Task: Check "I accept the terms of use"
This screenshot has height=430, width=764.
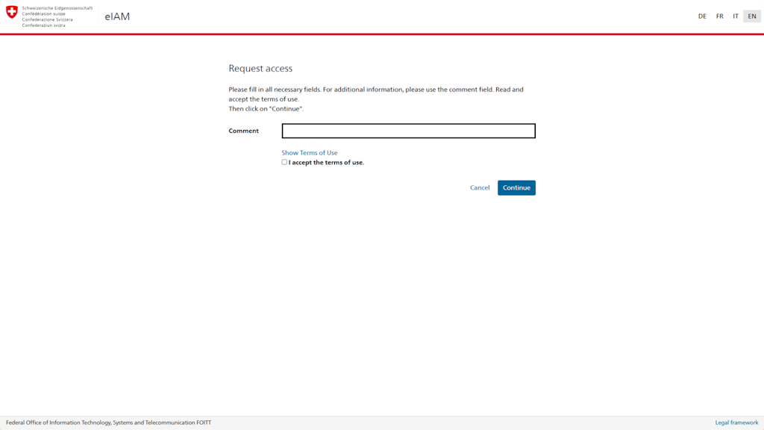Action: pyautogui.click(x=284, y=161)
